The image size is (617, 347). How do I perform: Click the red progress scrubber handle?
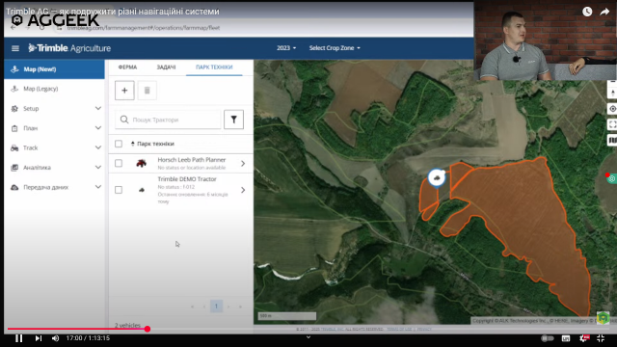pos(148,329)
